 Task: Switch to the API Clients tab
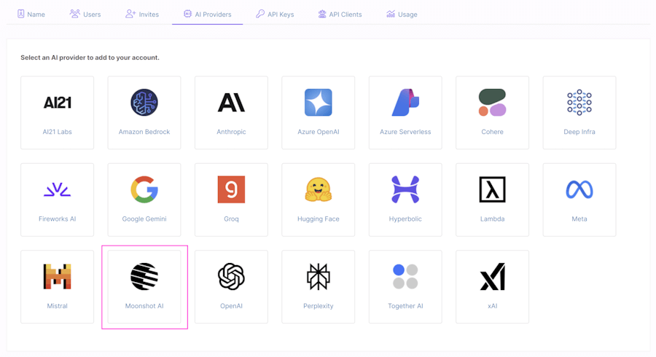tap(340, 15)
